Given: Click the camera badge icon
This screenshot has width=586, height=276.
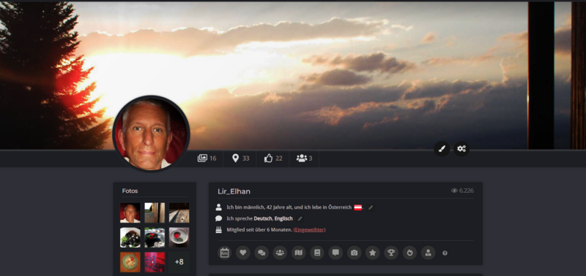Looking at the screenshot, I should pos(354,253).
